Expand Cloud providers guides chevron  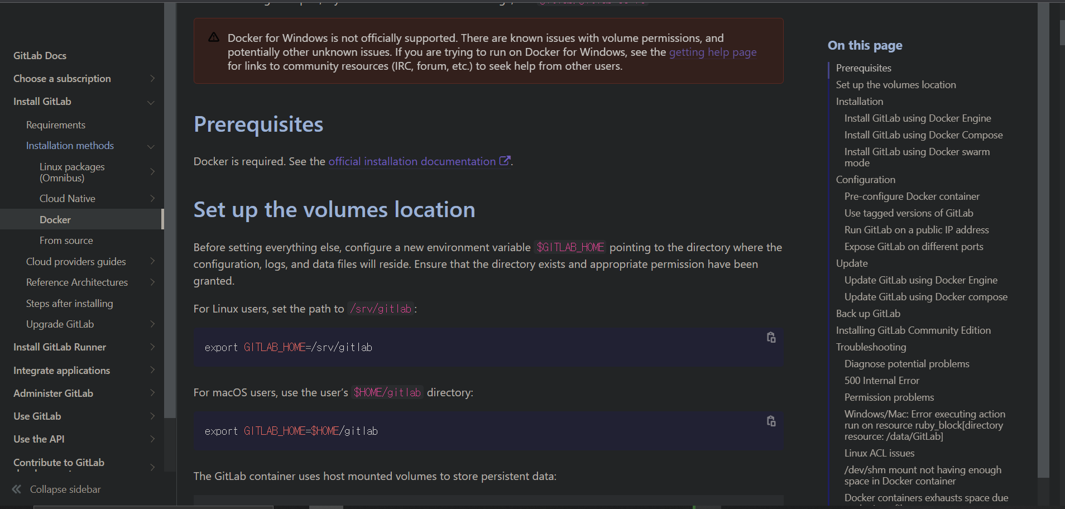point(152,261)
